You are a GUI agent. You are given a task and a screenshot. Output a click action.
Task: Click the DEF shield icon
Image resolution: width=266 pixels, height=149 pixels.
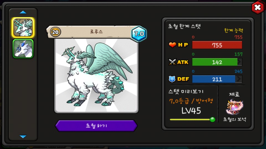coord(172,79)
